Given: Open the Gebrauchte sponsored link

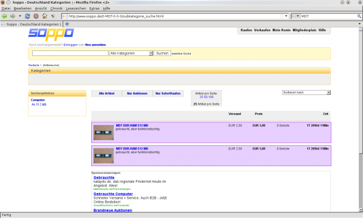Looking at the screenshot, I should 104,178.
